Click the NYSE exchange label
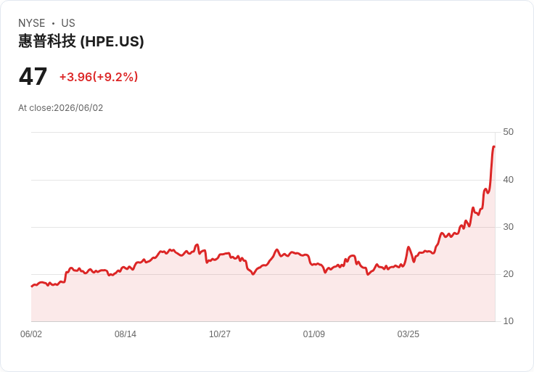The image size is (534, 372). pos(32,23)
